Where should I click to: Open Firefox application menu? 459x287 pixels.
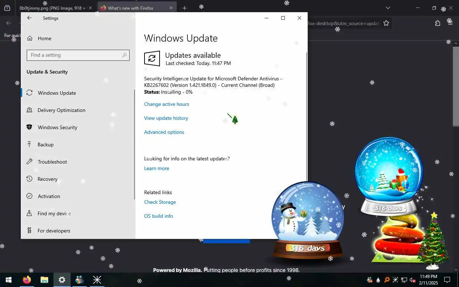point(450,23)
